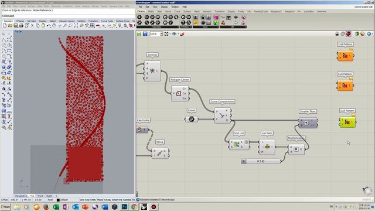375x211 pixels.
Task: Open the preview mesh quality blue sphere dropdown
Action: coord(370,34)
